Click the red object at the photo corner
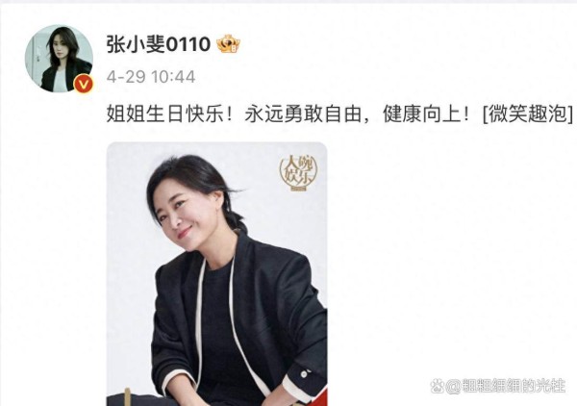The width and height of the screenshot is (577, 406). (320, 397)
